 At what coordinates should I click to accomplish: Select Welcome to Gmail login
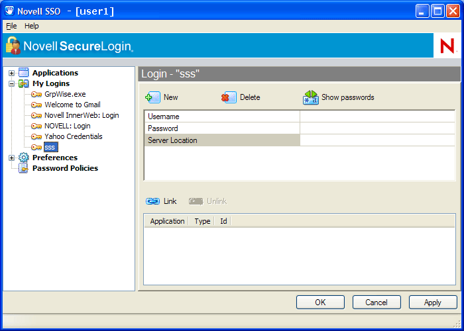[72, 105]
